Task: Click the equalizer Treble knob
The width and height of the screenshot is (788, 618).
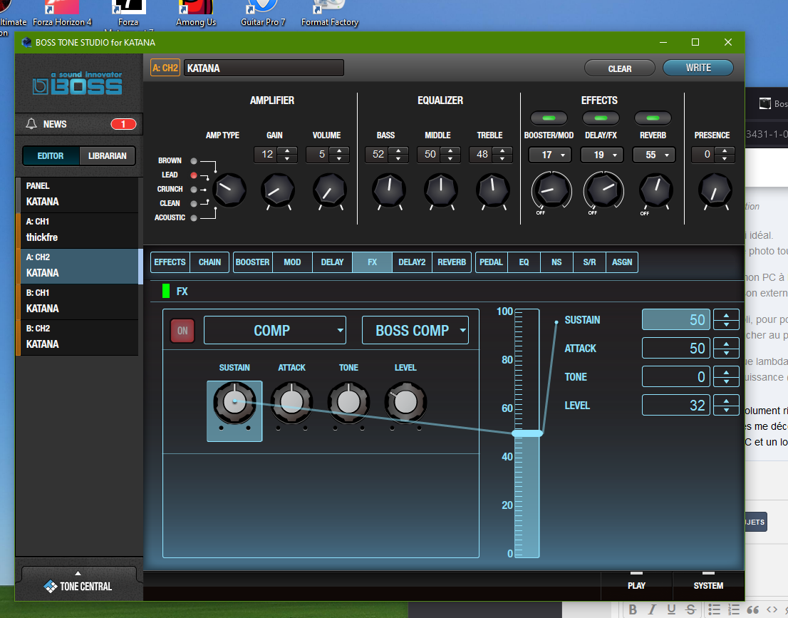Action: [x=492, y=190]
